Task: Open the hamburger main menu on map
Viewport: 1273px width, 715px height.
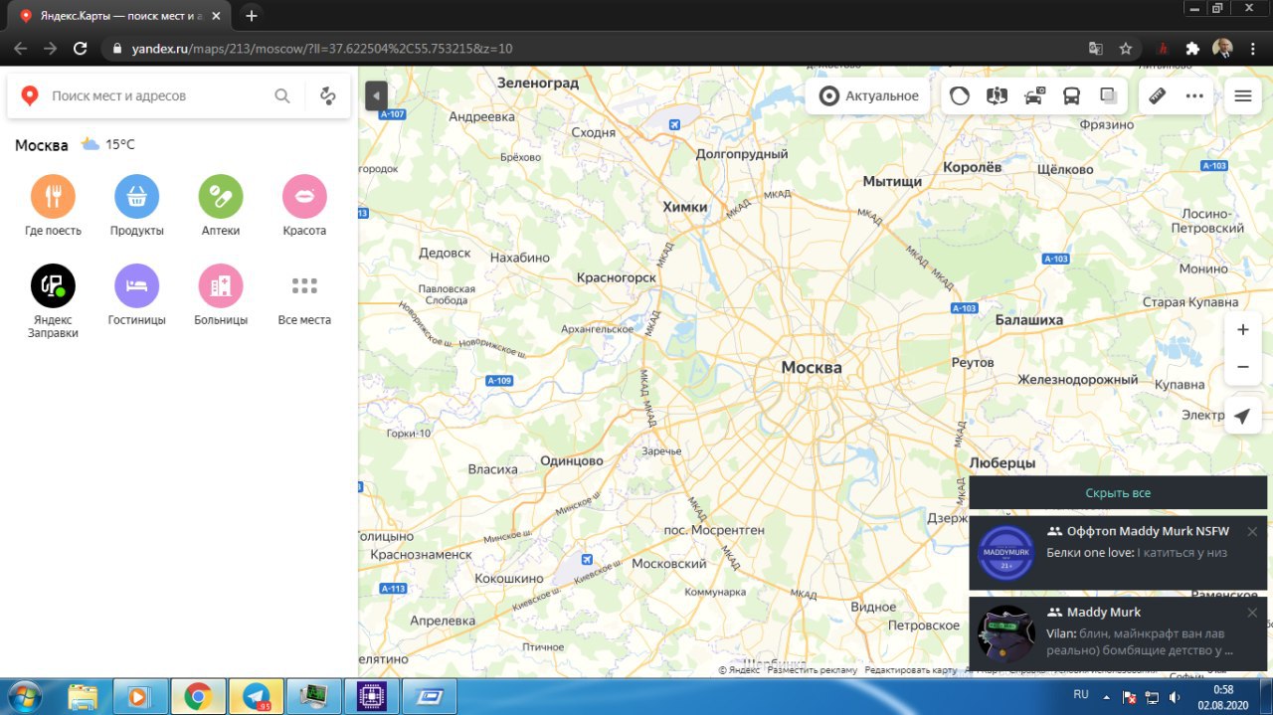Action: pos(1242,96)
